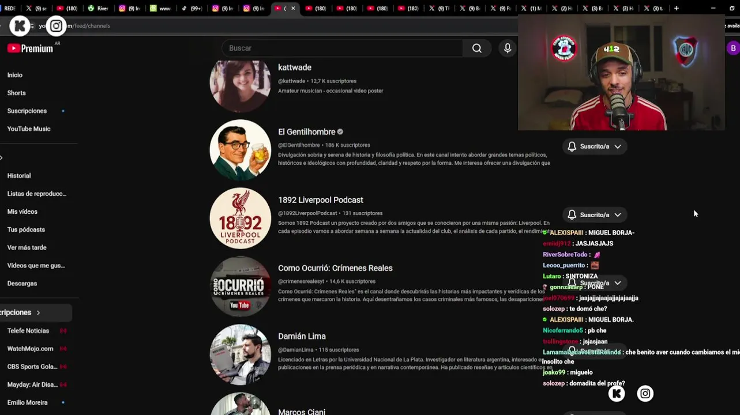Open Suscripciones in the sidebar top section
This screenshot has height=415, width=740.
tap(27, 111)
